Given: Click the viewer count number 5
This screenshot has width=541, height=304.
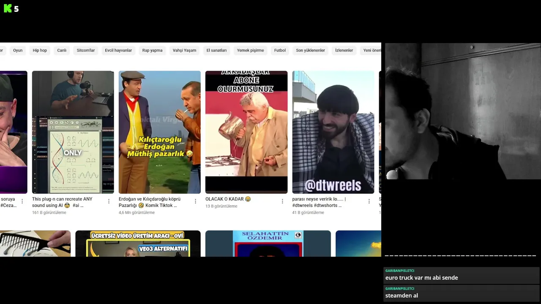Looking at the screenshot, I should coord(16,9).
